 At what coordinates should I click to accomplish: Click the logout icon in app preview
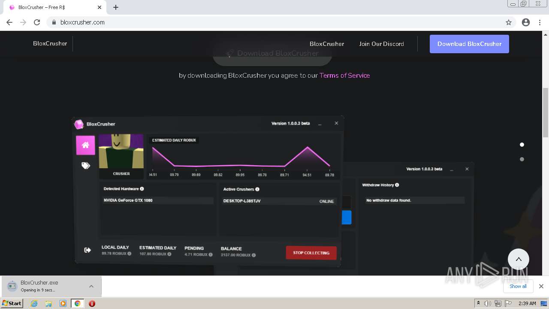click(87, 250)
